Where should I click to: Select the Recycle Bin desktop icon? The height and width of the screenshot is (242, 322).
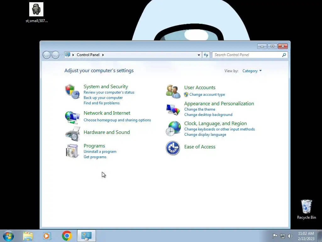pyautogui.click(x=306, y=209)
